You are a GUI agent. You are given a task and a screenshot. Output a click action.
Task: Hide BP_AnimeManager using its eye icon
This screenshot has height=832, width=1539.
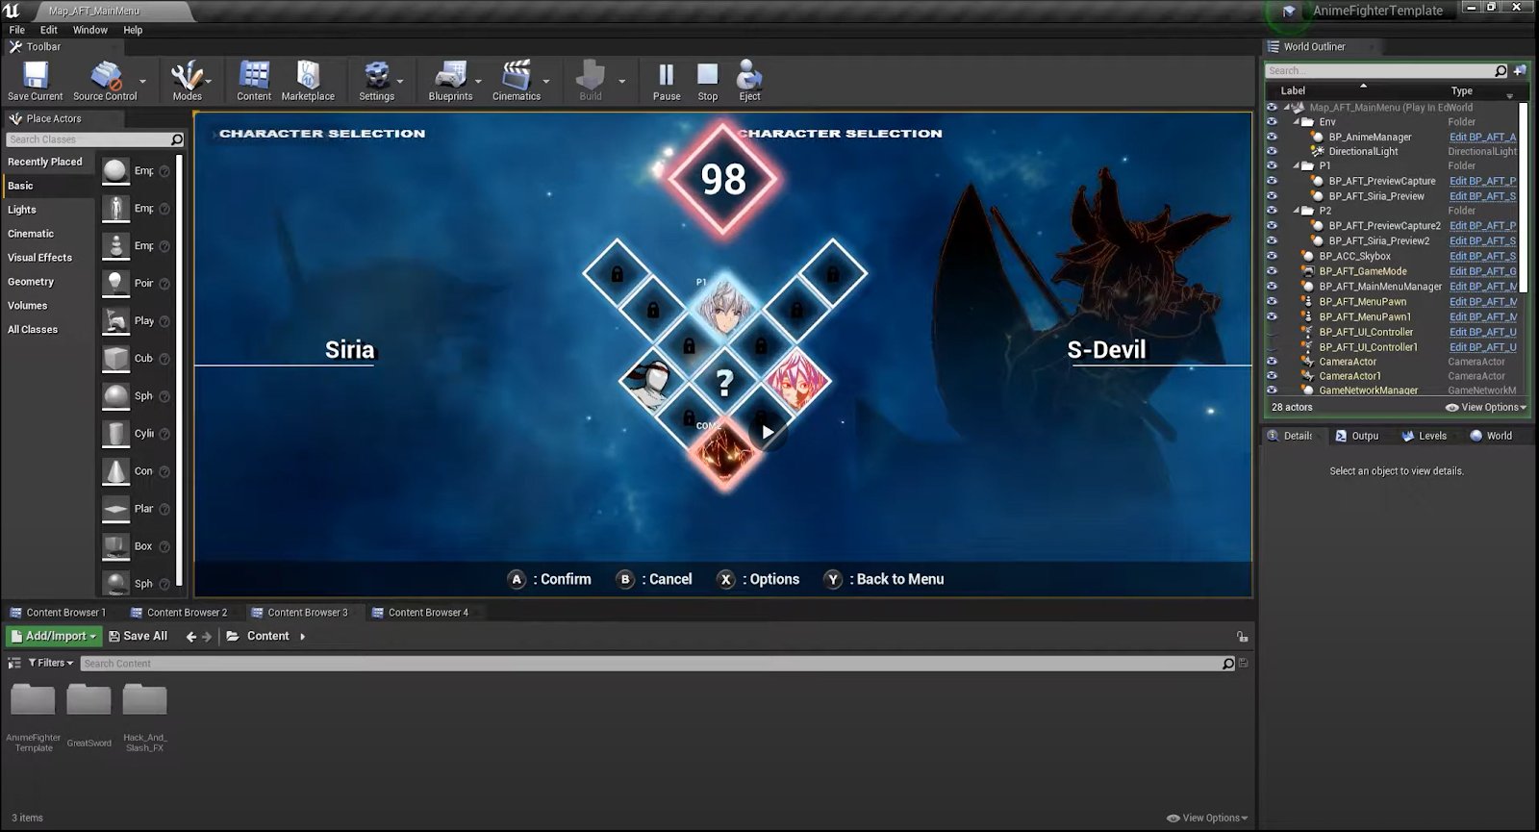1272,138
